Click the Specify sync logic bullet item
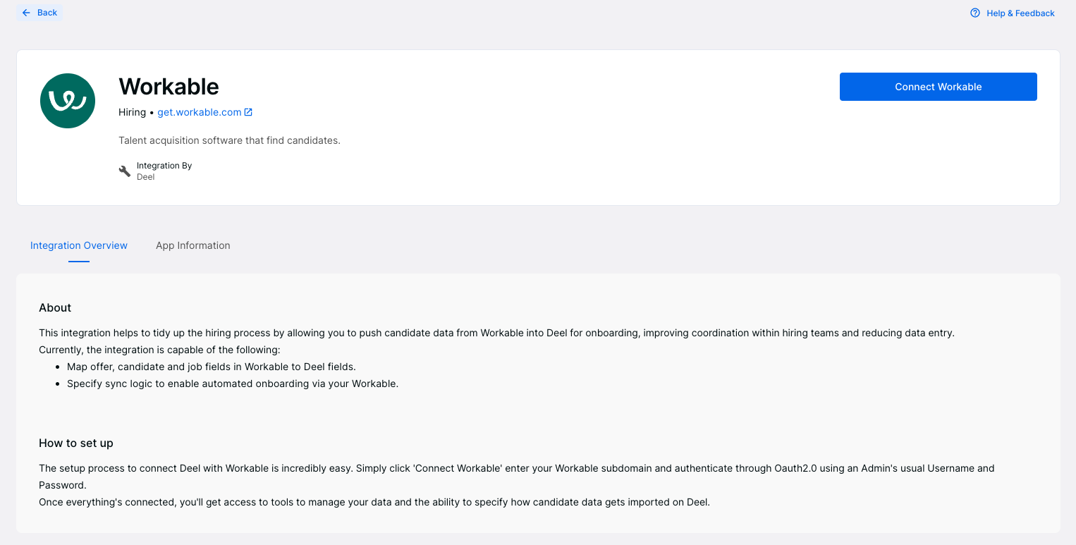This screenshot has width=1076, height=545. pyautogui.click(x=233, y=384)
